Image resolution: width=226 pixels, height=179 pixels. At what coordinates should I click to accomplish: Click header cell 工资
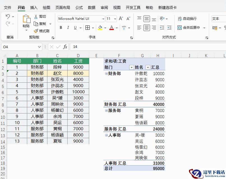pyautogui.click(x=78, y=61)
